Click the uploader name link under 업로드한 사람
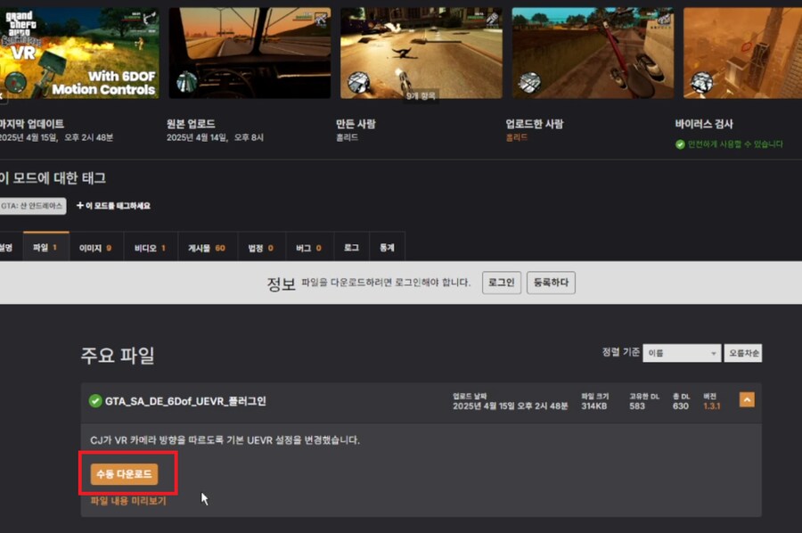This screenshot has height=533, width=802. [518, 138]
